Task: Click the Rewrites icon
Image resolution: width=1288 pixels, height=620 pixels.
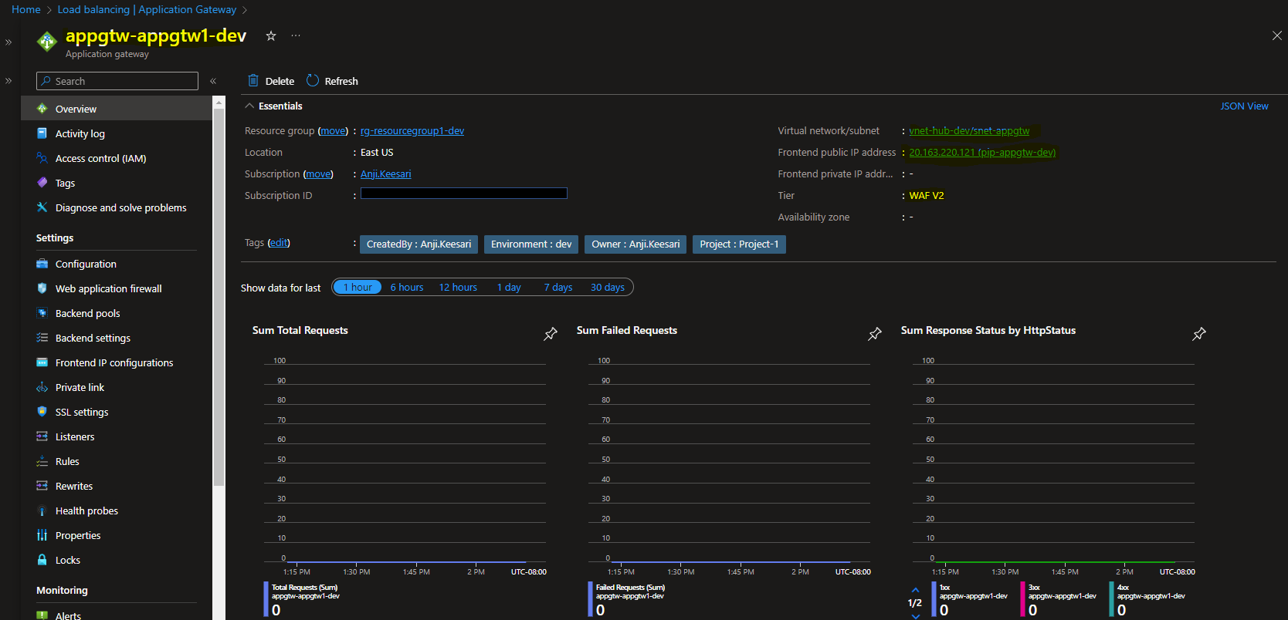Action: [42, 486]
